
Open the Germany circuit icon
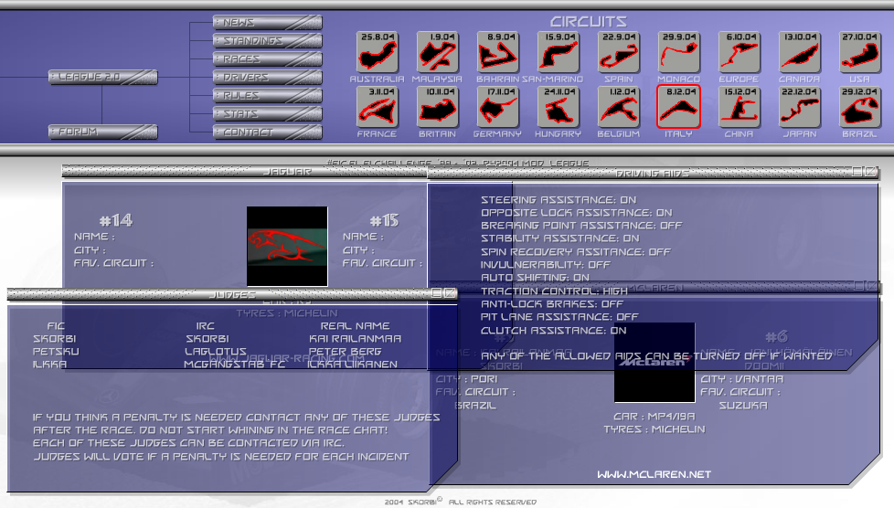click(498, 107)
